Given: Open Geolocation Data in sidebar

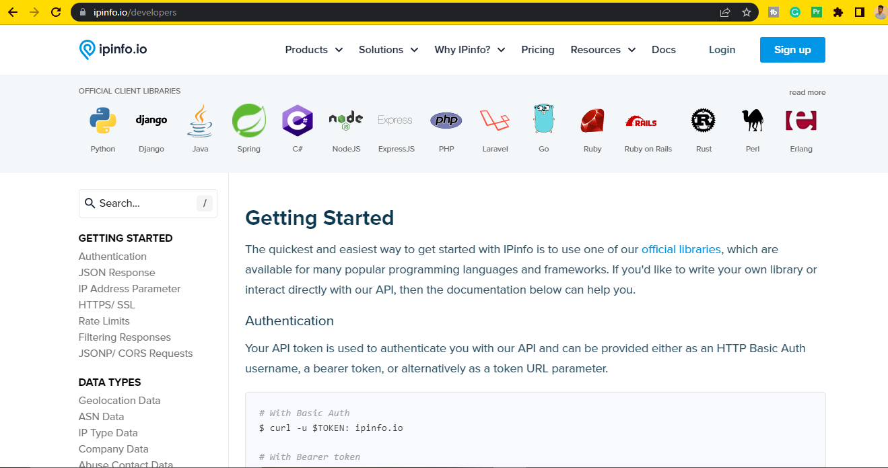Looking at the screenshot, I should click(119, 401).
